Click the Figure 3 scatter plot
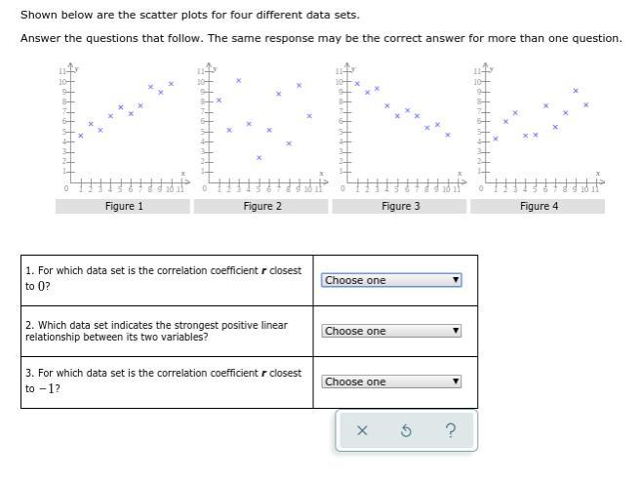The image size is (640, 482). [x=400, y=129]
